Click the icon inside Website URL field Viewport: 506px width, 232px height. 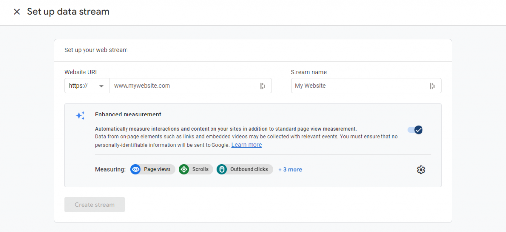click(x=263, y=86)
